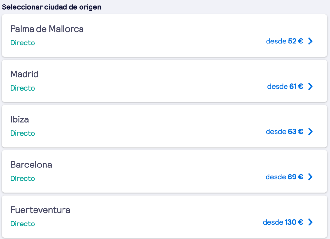Pick Barcelona from the origin list
Screen dimensions: 330x239
click(31, 165)
